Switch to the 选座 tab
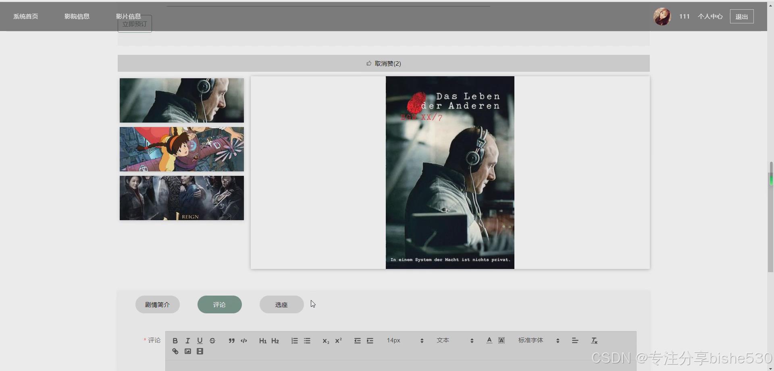 [282, 304]
